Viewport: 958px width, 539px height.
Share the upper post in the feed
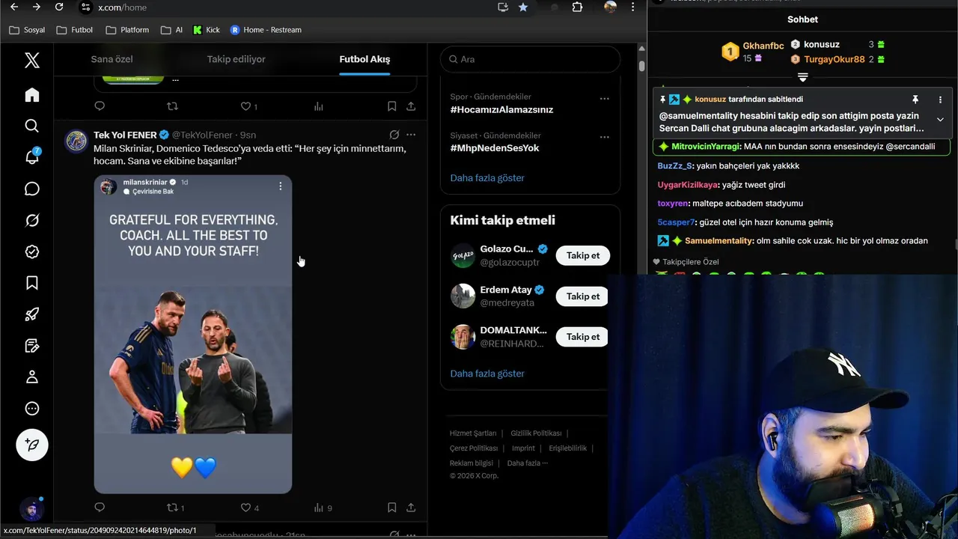[411, 106]
